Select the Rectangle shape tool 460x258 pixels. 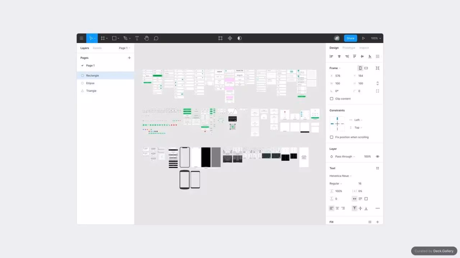pyautogui.click(x=114, y=38)
